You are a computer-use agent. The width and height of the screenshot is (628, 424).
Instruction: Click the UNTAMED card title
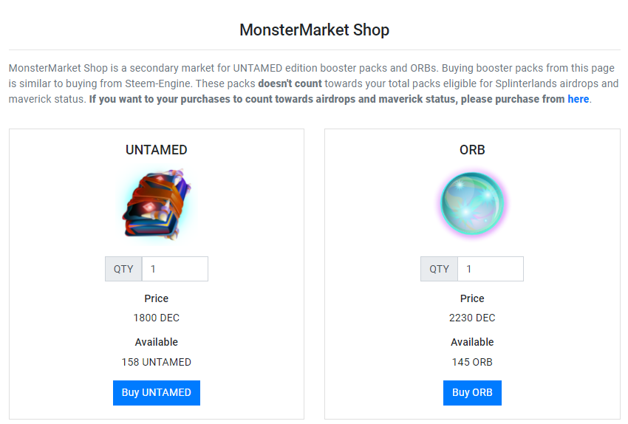[156, 150]
